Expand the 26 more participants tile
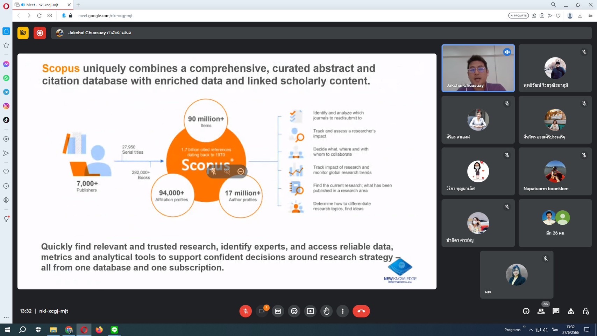The height and width of the screenshot is (336, 597). [555, 223]
